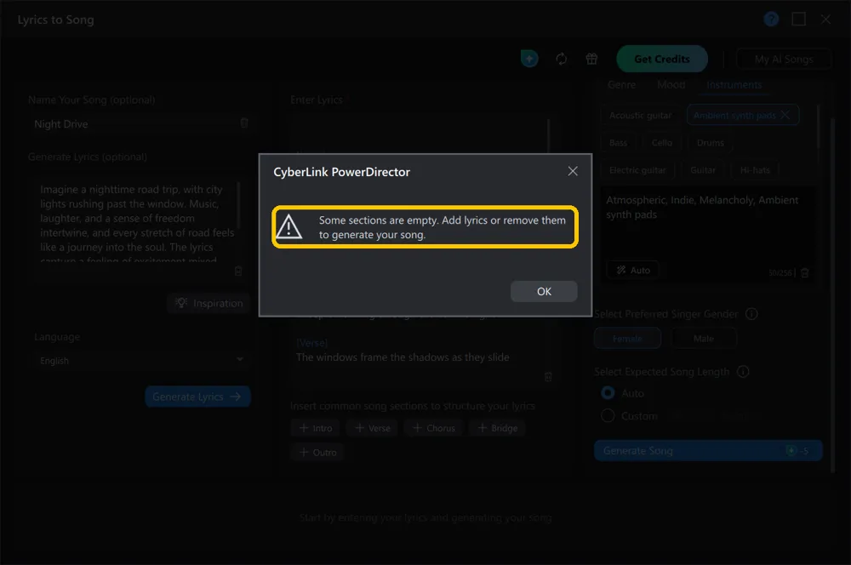Show info about Expected Song Length
Viewport: 851px width, 565px height.
point(743,372)
